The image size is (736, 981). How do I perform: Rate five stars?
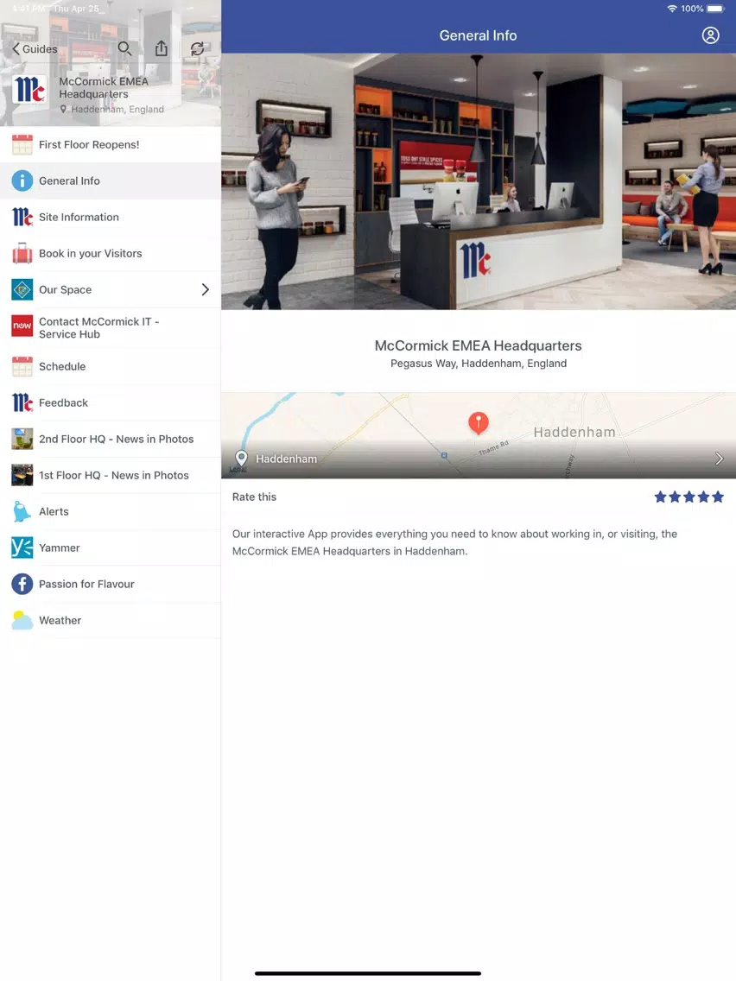[718, 497]
